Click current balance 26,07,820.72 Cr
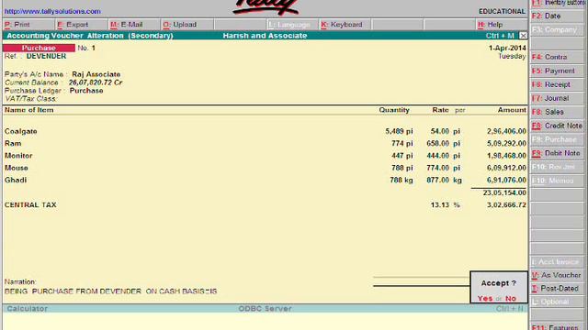 (96, 82)
